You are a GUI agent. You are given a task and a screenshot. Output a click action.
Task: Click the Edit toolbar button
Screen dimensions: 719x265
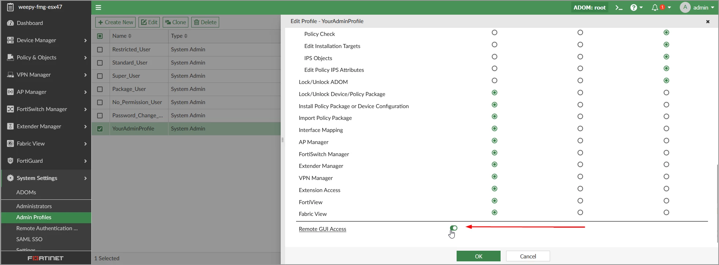tap(149, 22)
